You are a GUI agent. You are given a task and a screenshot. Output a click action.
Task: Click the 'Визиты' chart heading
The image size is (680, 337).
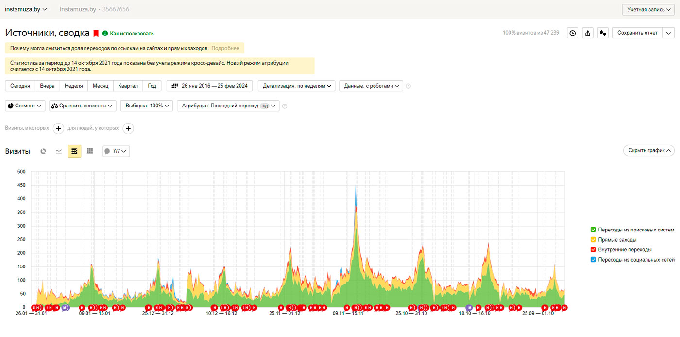coord(17,151)
